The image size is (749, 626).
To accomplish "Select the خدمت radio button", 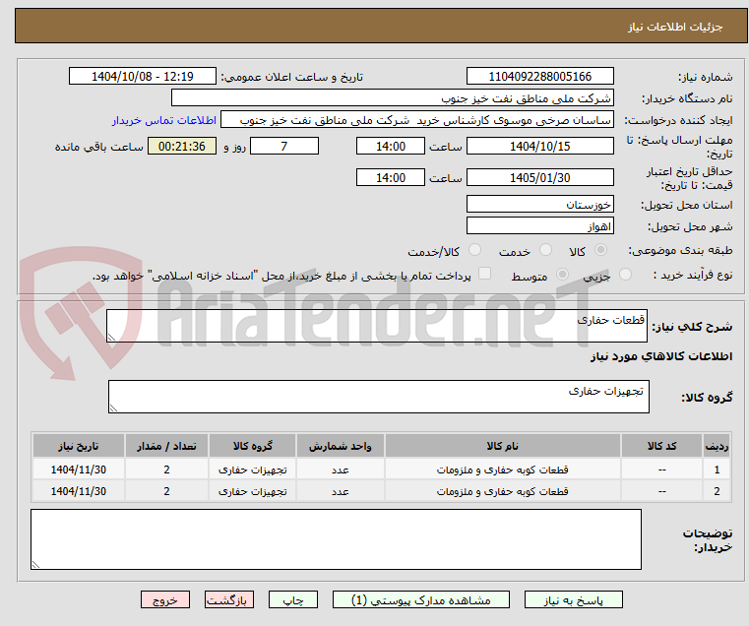I will pos(545,250).
